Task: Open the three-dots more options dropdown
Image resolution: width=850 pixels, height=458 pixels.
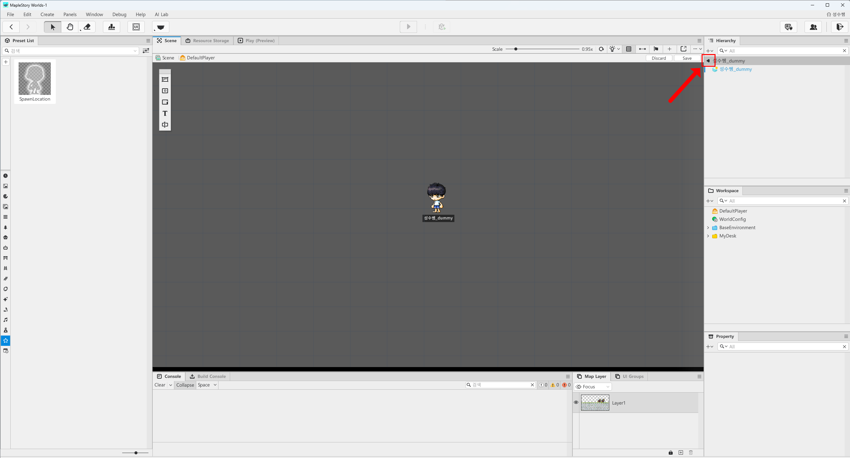Action: tap(697, 49)
